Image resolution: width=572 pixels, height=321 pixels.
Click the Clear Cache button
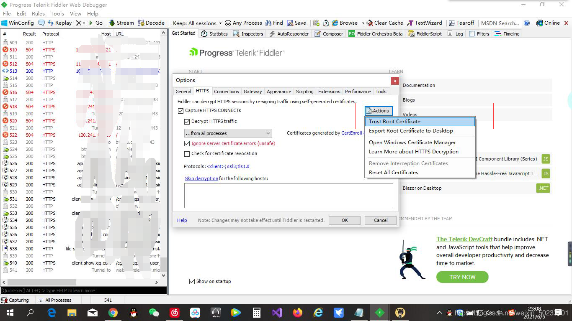pos(385,23)
